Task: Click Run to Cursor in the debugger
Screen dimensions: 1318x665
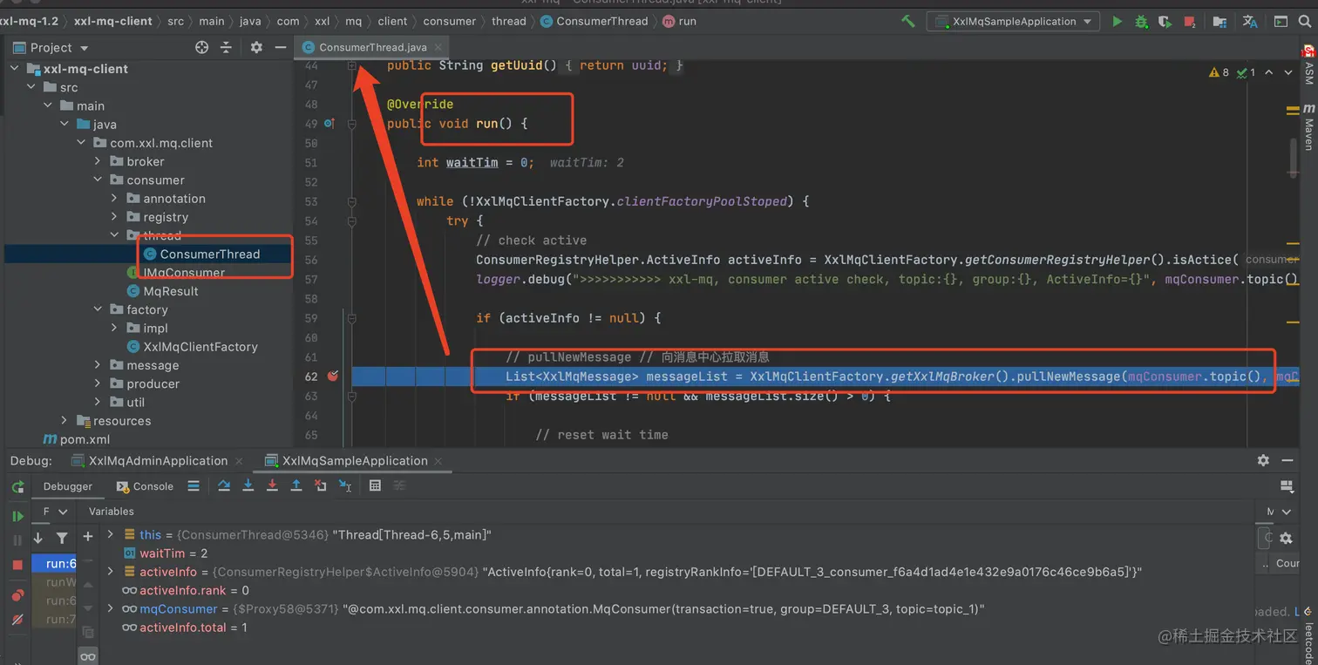Action: [345, 485]
